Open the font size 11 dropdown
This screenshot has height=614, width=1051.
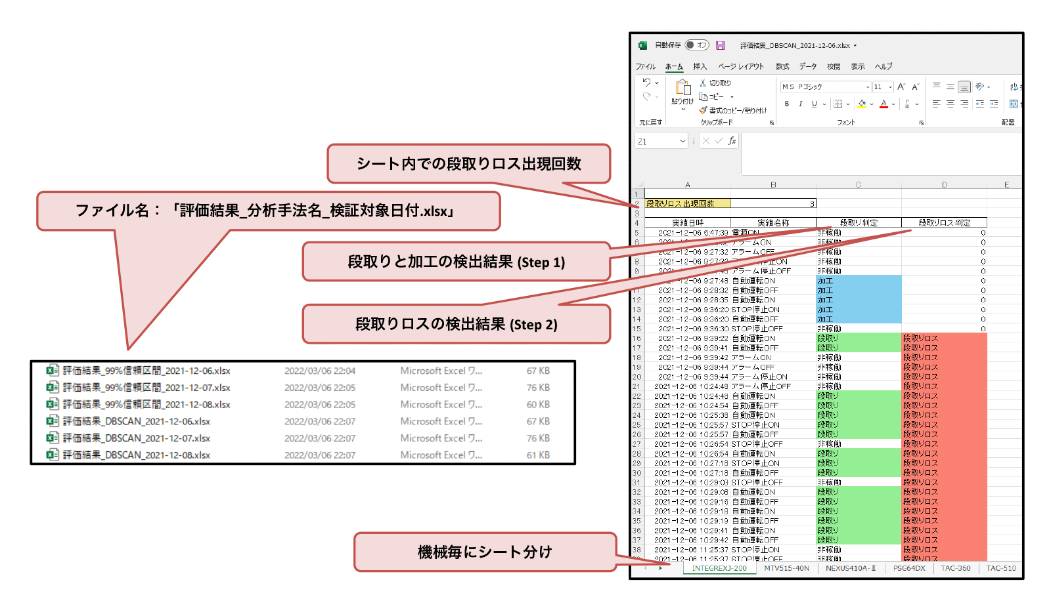coord(890,87)
